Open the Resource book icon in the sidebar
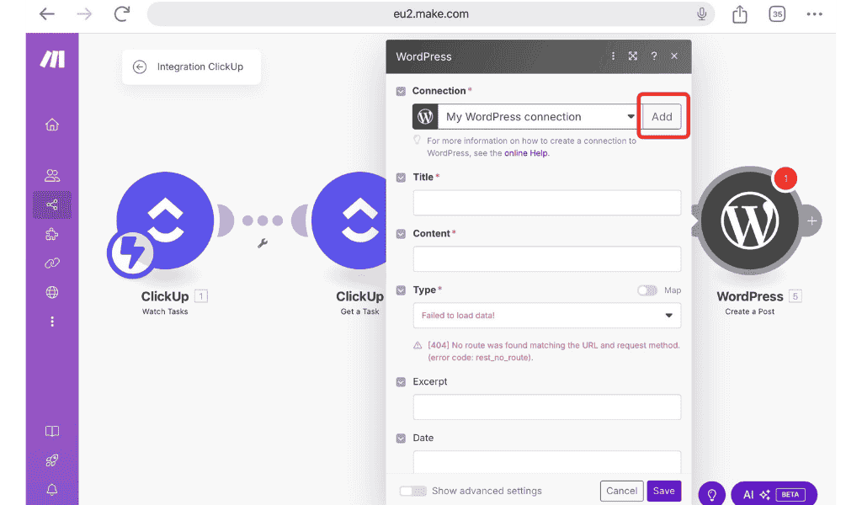Screen dimensions: 862x505 (x=51, y=432)
